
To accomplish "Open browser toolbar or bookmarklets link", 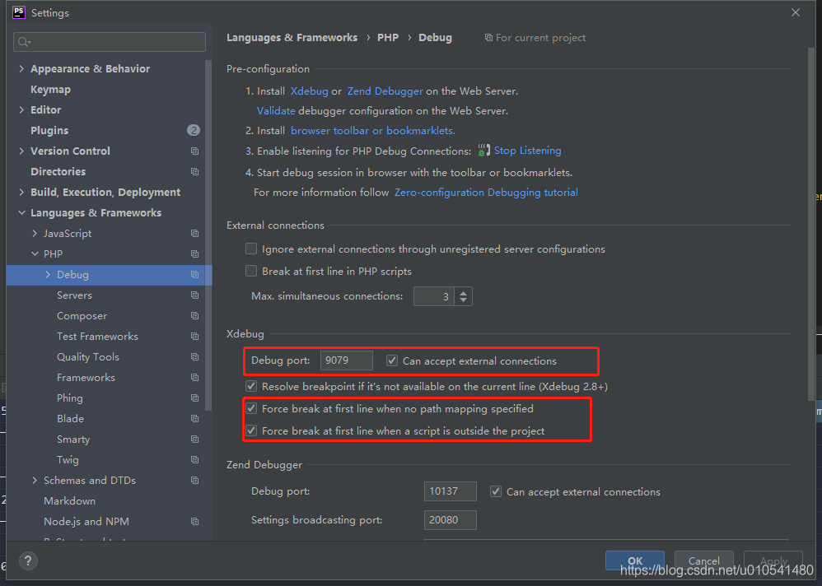I will click(373, 131).
